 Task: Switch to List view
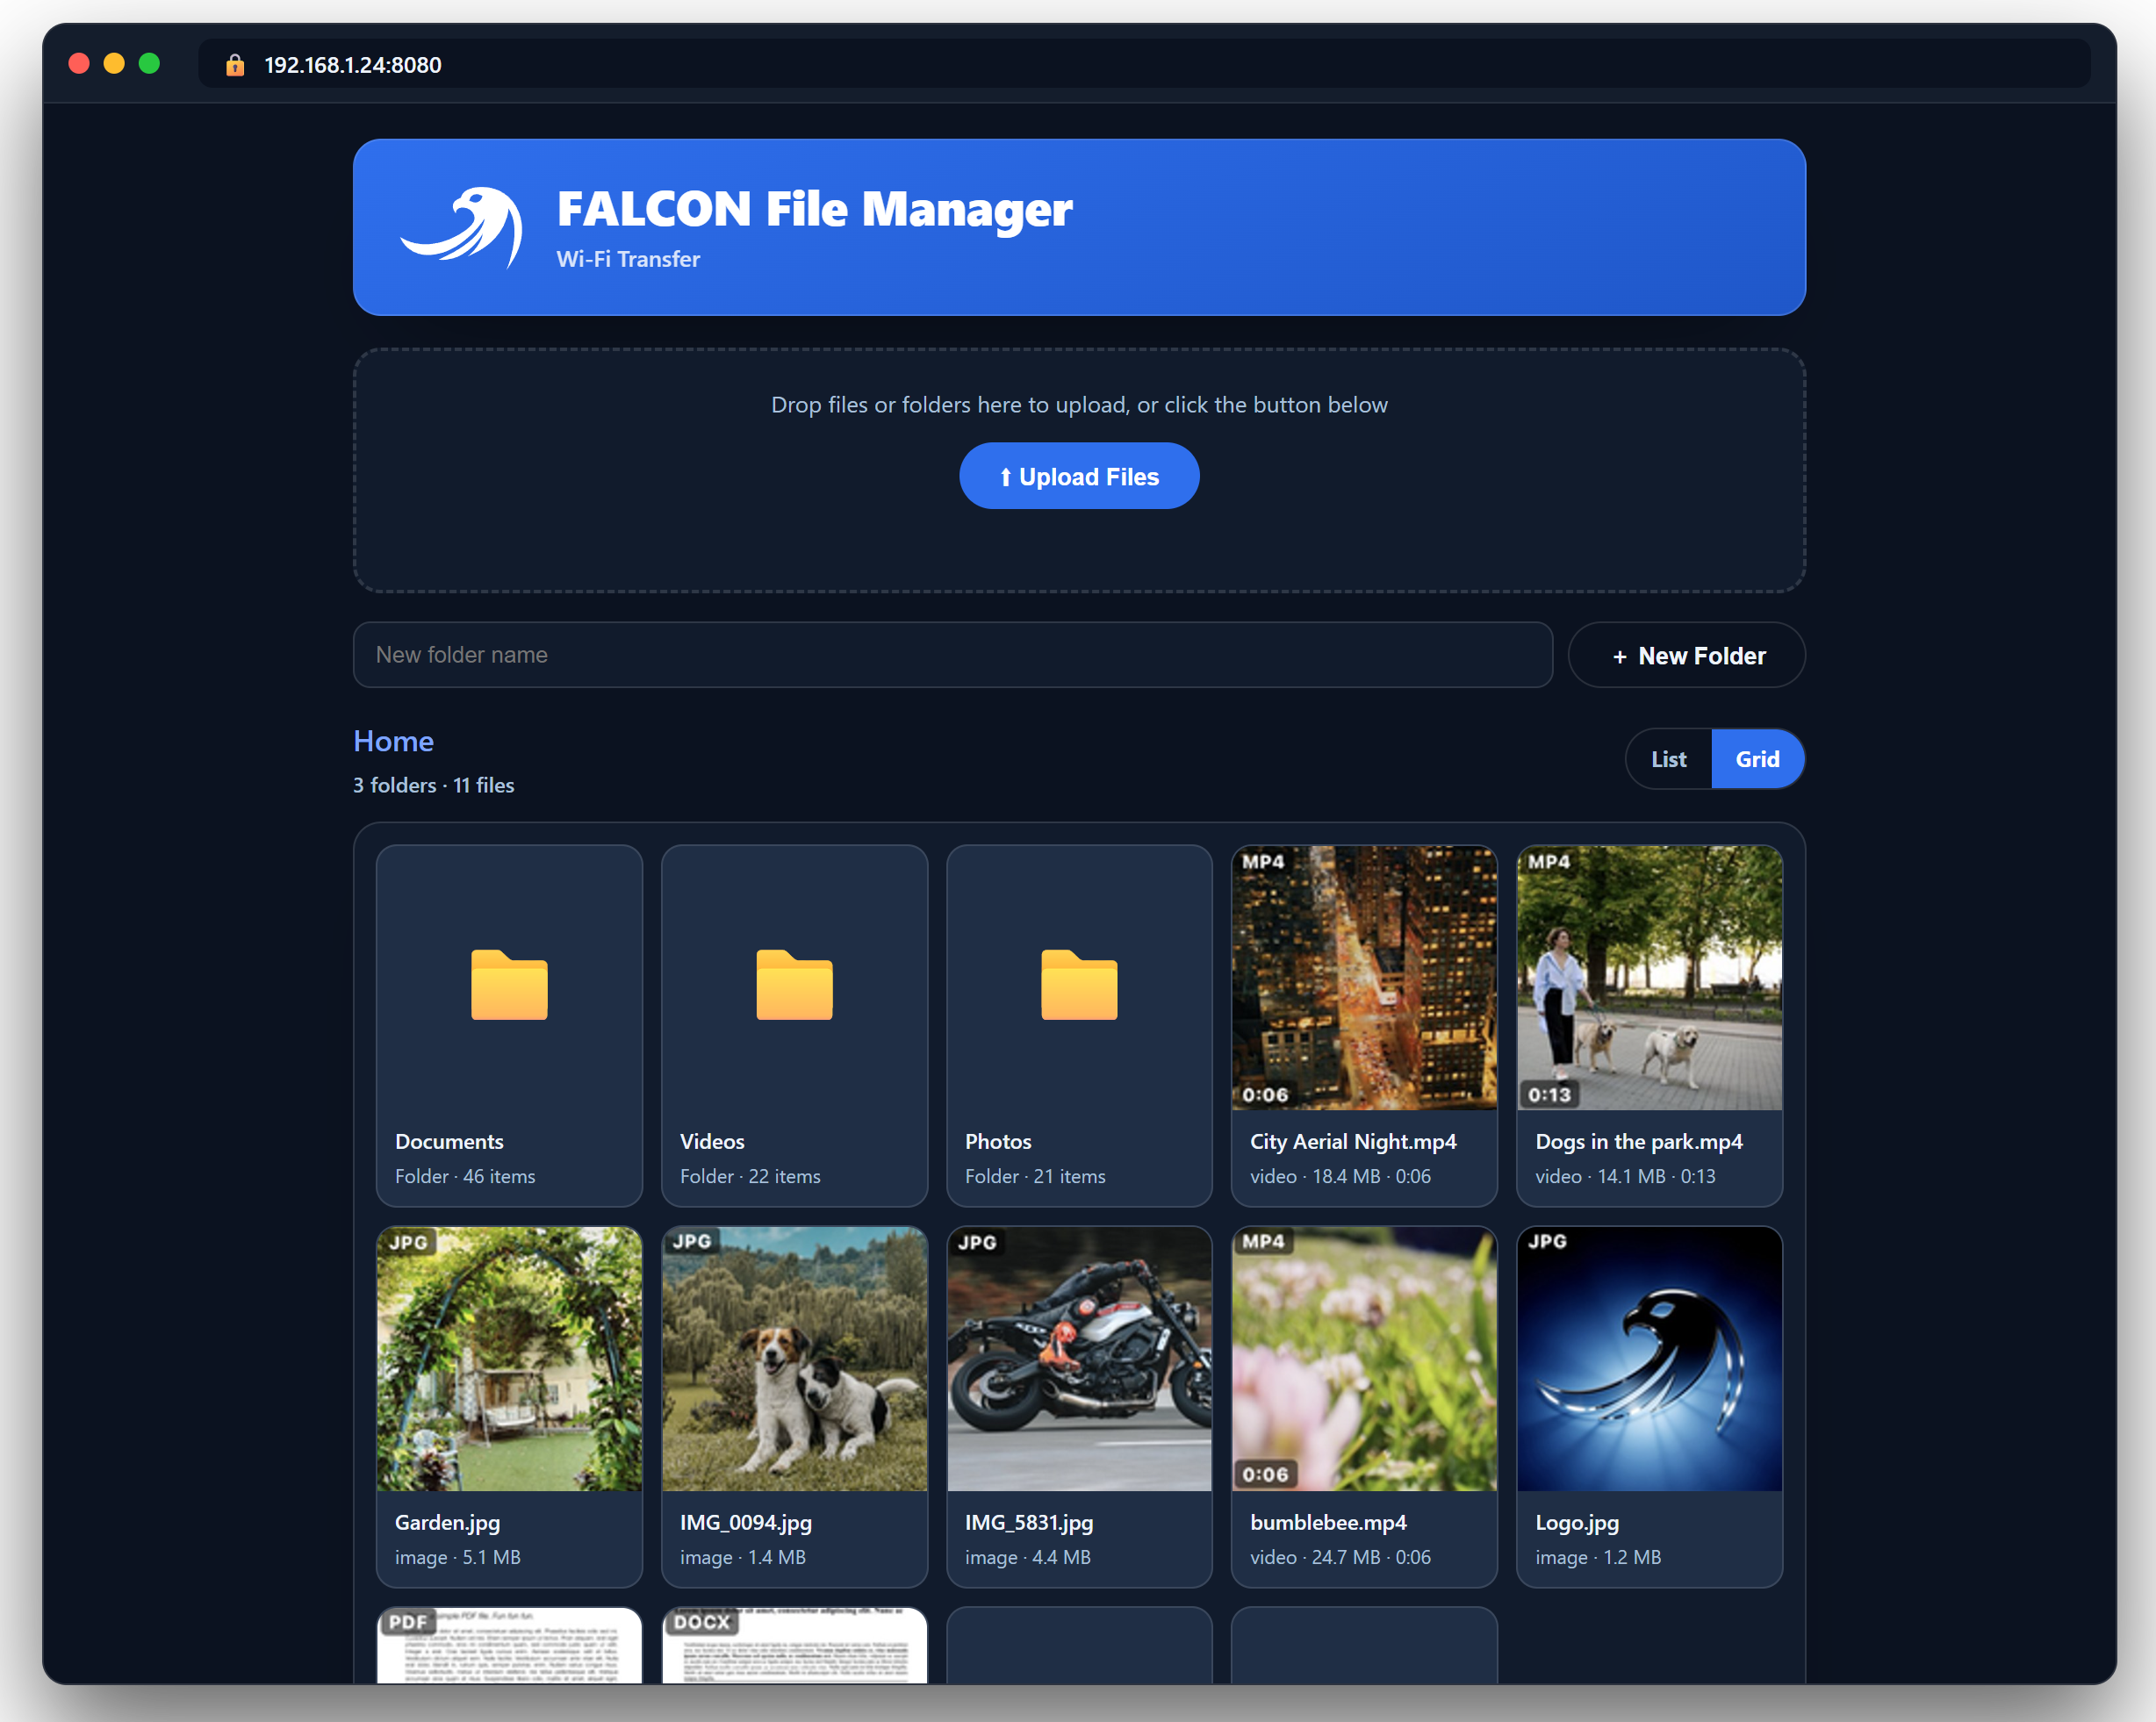click(1668, 759)
